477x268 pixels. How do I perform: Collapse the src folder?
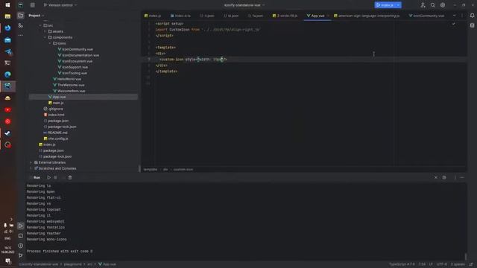(x=40, y=25)
